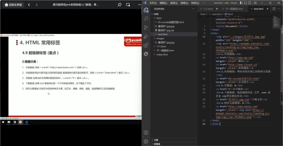Collapse the html folder in explorer
The height and width of the screenshot is (146, 283).
pyautogui.click(x=155, y=18)
